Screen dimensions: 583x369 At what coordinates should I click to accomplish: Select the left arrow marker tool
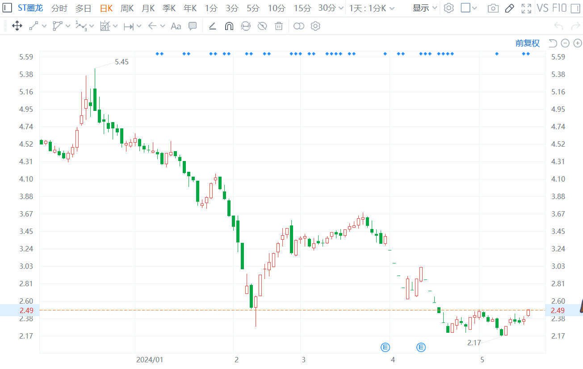pos(152,26)
